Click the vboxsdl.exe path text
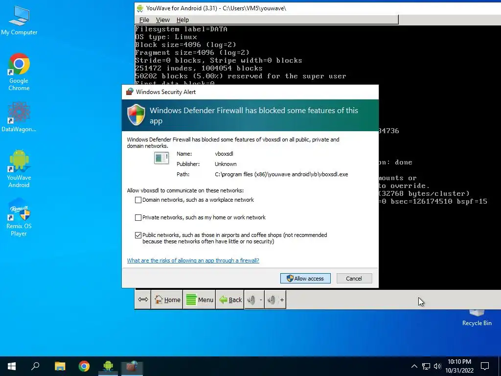The height and width of the screenshot is (376, 501). point(281,174)
